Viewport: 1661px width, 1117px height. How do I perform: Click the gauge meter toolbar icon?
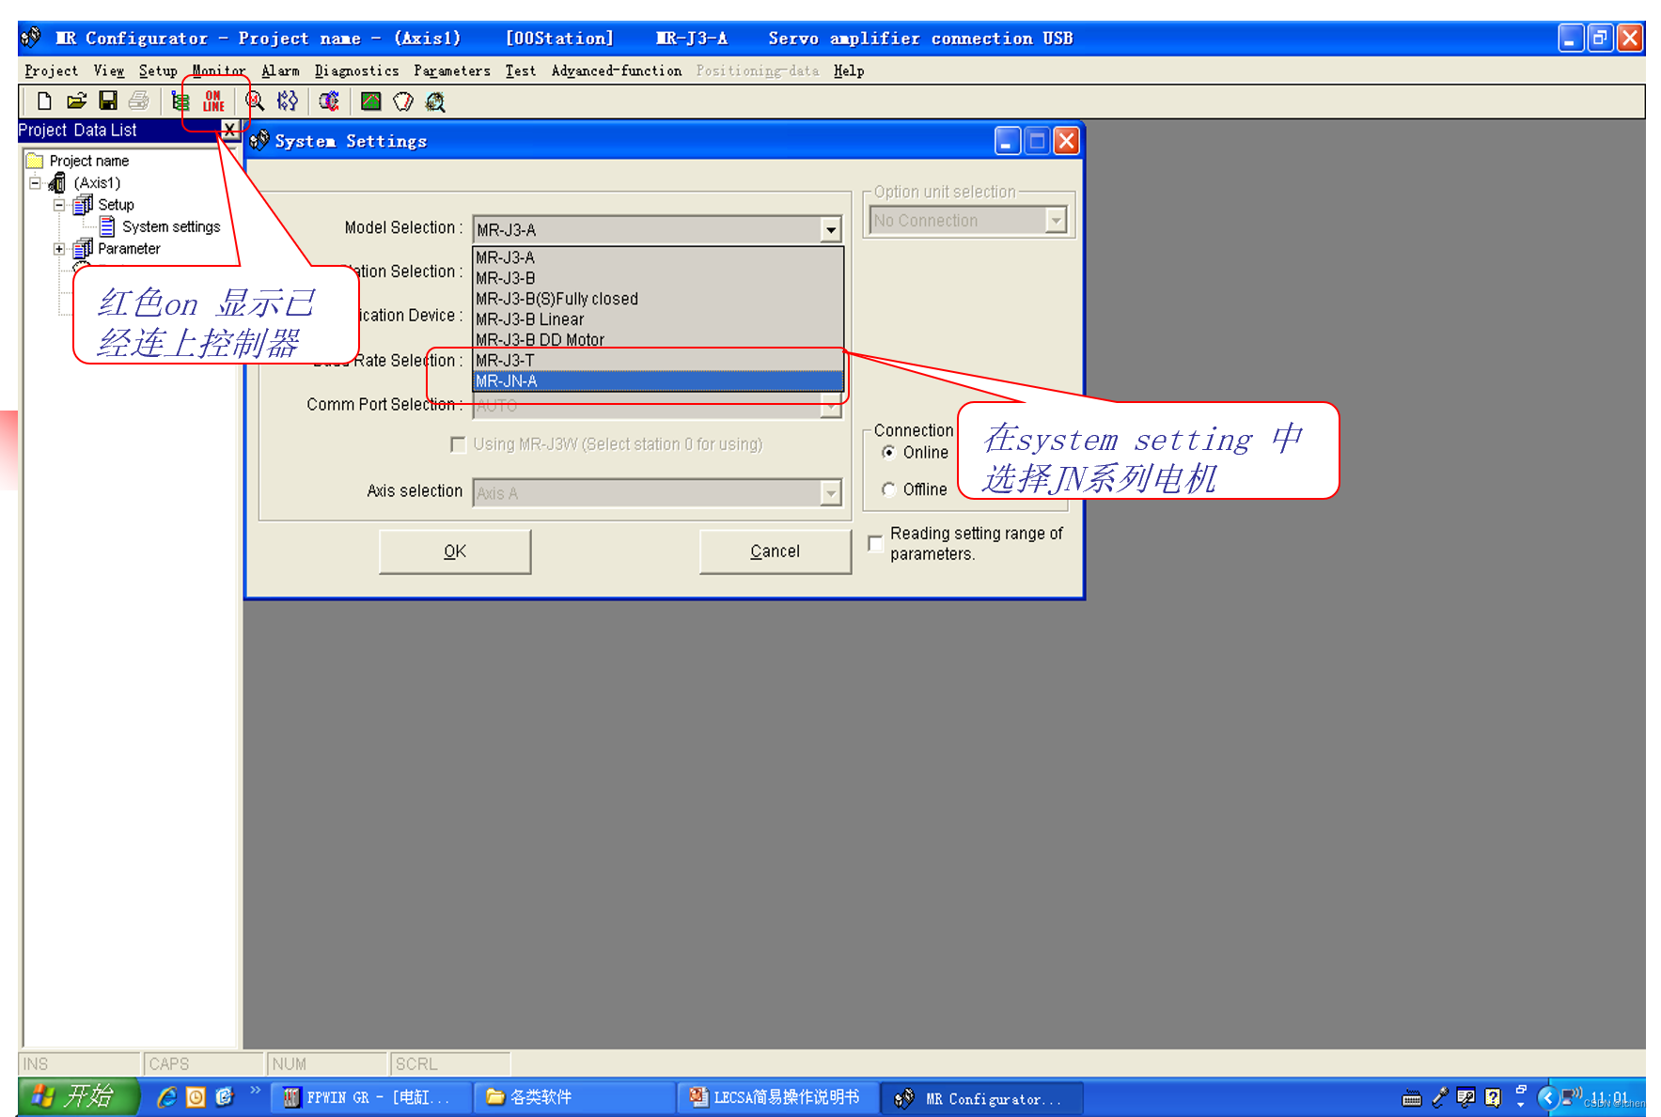403,101
